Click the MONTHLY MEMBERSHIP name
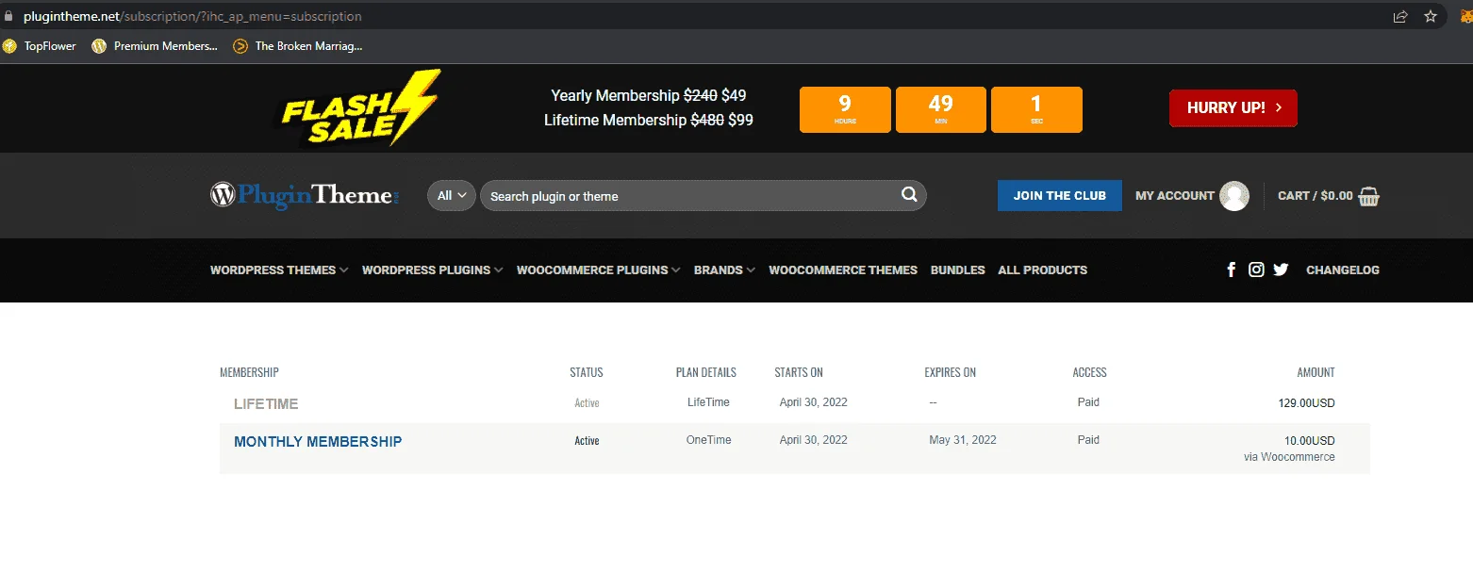 click(x=318, y=442)
